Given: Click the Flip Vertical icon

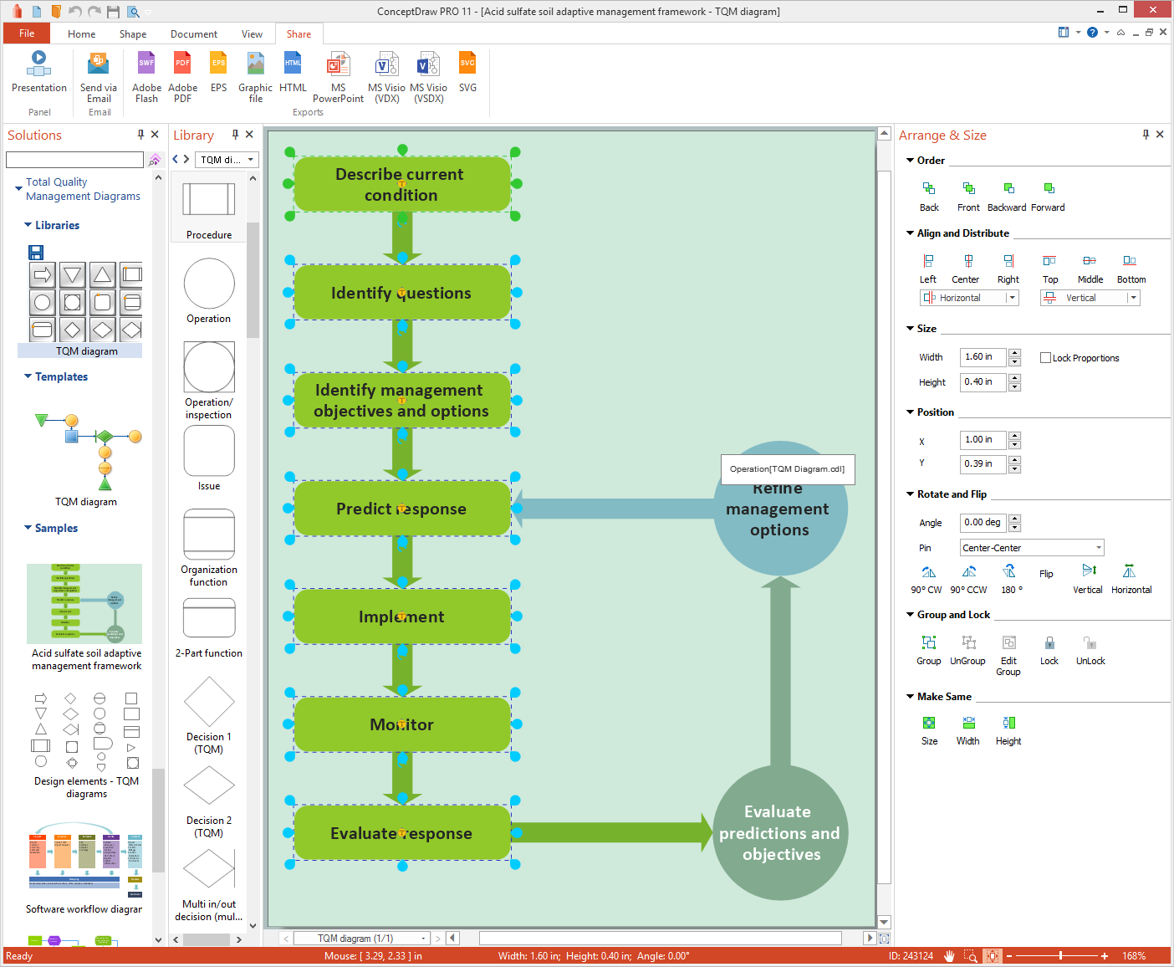Looking at the screenshot, I should coord(1088,571).
